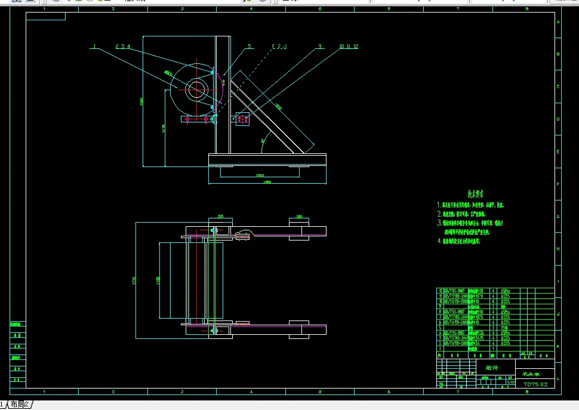Select part leader label 6 7 8
Image resolution: width=579 pixels, height=410 pixels.
tap(279, 47)
